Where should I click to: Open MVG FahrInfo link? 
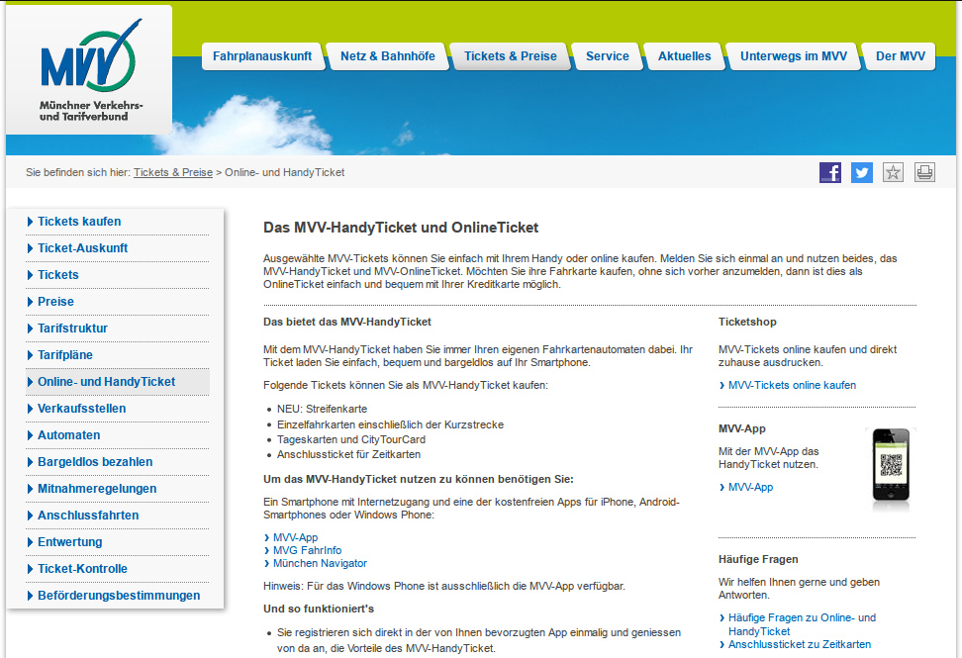click(x=307, y=551)
